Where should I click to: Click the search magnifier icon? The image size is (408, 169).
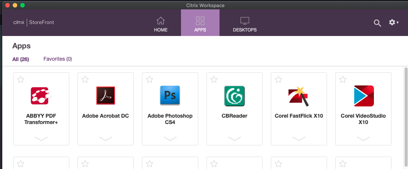point(377,23)
